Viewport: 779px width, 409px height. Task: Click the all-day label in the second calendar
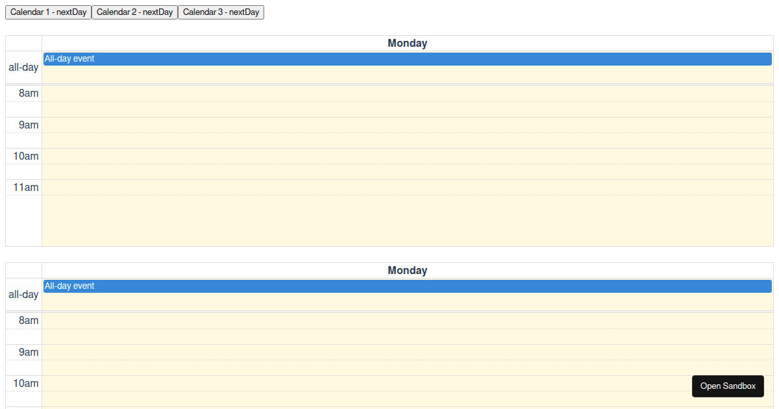23,295
